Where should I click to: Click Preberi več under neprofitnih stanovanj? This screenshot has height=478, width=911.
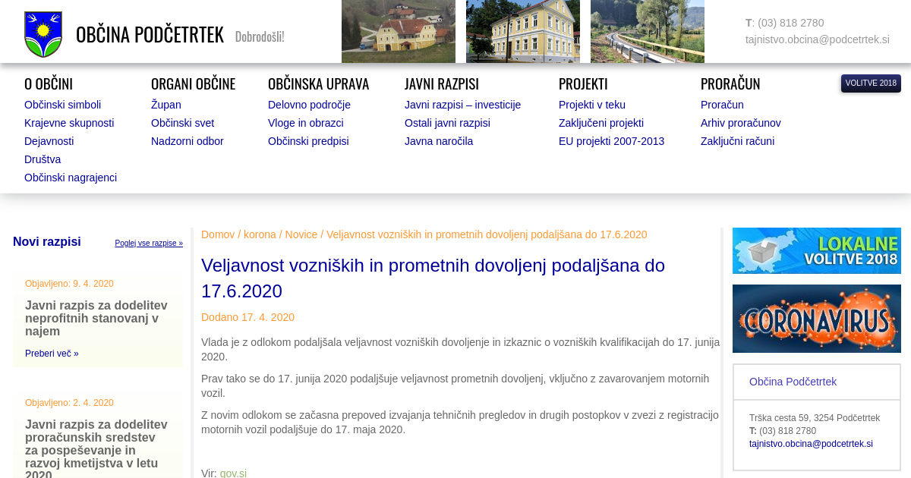(x=52, y=354)
